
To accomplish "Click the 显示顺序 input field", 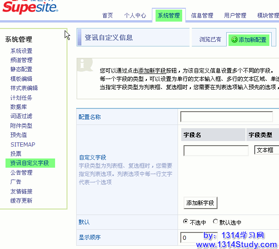I will click(x=202, y=238).
